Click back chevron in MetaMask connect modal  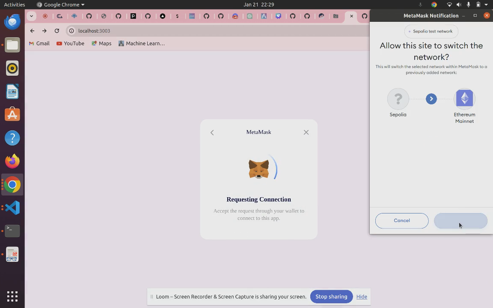point(212,132)
